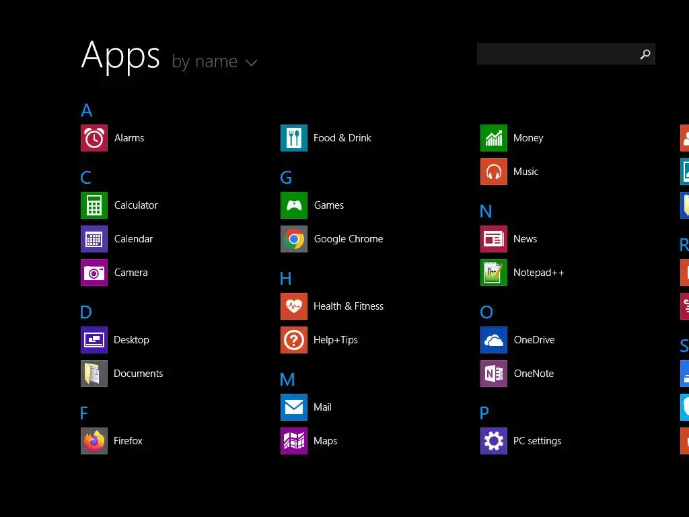Click the 'Firefox' label text
Screen dimensions: 689x517
tap(128, 441)
